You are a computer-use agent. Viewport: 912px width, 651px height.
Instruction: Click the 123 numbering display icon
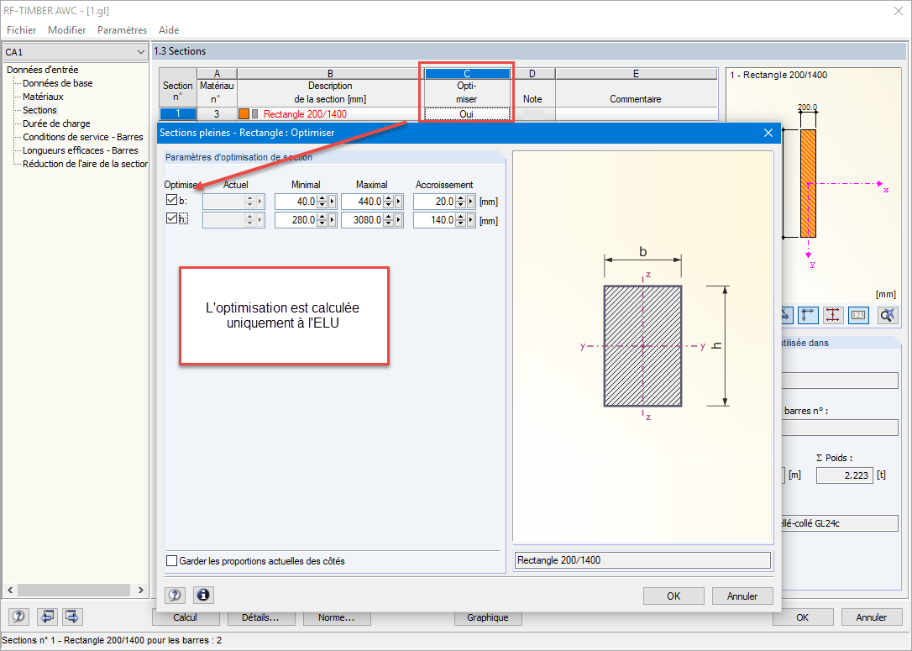click(858, 314)
